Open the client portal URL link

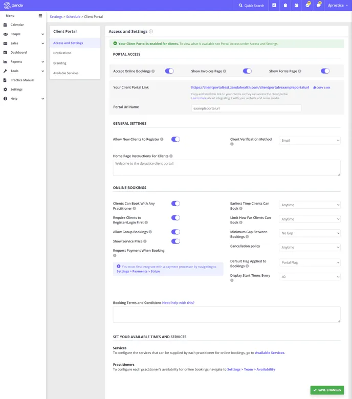250,87
